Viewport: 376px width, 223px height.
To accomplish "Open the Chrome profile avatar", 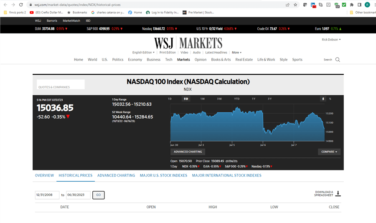I will tap(367, 5).
